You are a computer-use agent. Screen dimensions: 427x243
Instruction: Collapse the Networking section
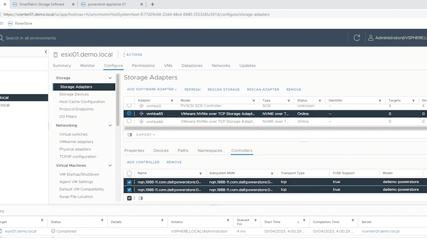click(110, 125)
